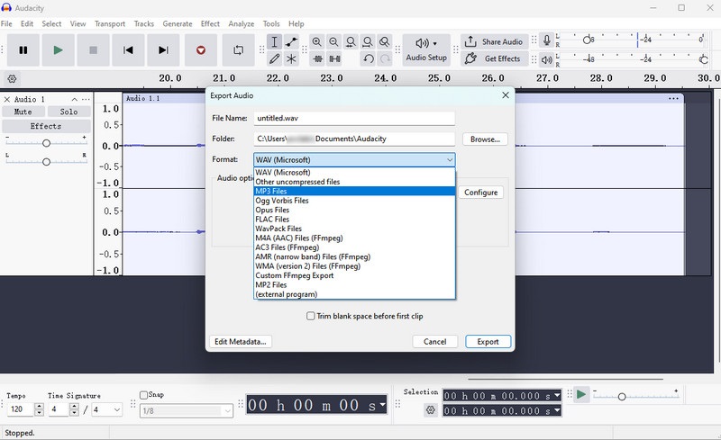The height and width of the screenshot is (440, 721).
Task: Open Effects for the Audio 1 track
Action: [46, 126]
